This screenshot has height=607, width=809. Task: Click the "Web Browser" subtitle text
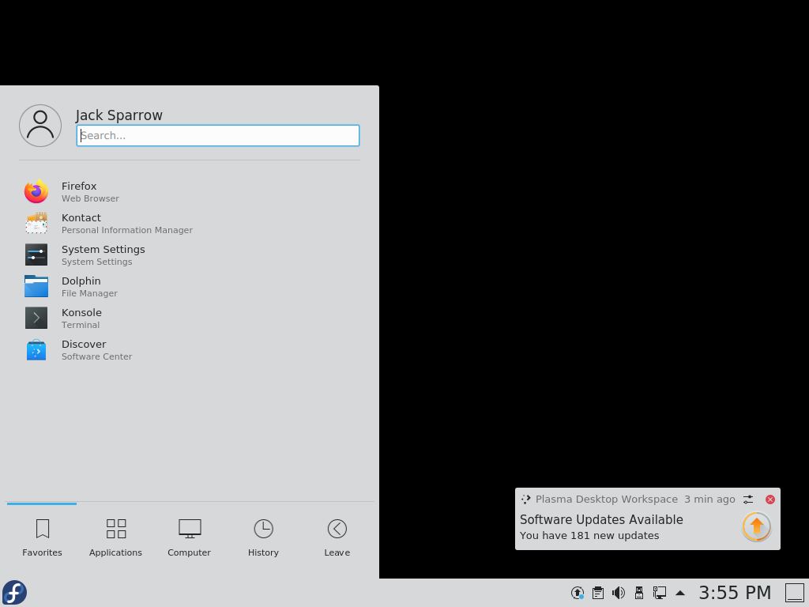[x=90, y=198]
